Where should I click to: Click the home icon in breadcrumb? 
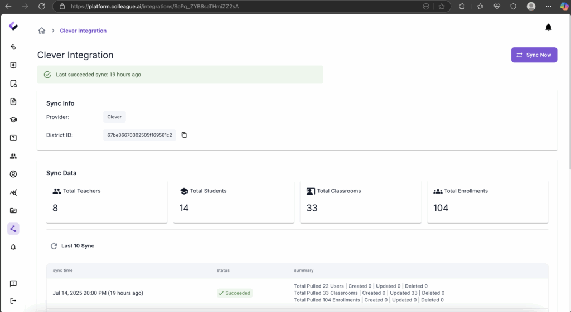coord(42,31)
